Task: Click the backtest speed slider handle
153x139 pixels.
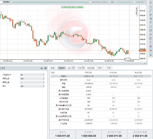Action: pos(134,2)
